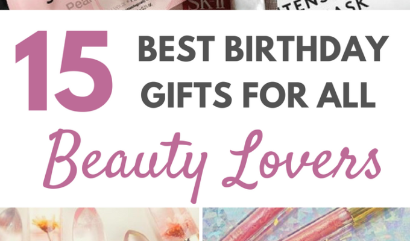
Task: Click the large pink number 15
Action: [x=64, y=70]
